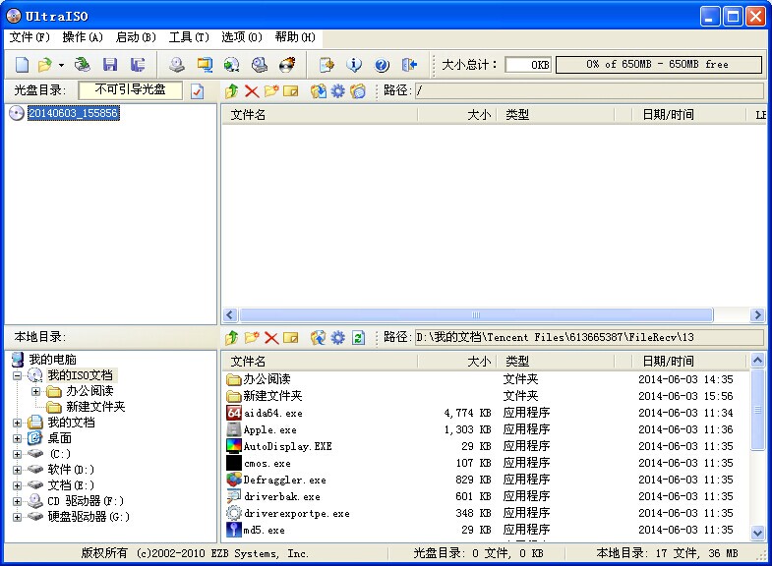Select the 20140603_155856 disc volume node
The image size is (772, 566).
point(73,113)
